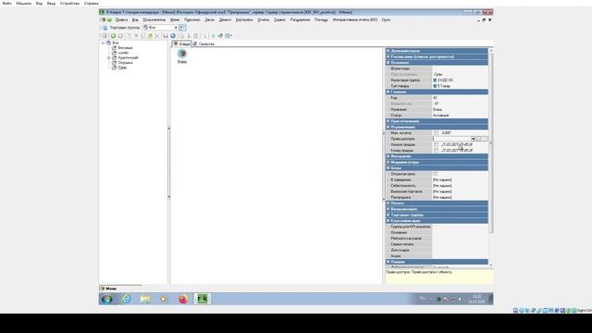This screenshot has width=592, height=333.
Task: Open the Правка menu
Action: point(121,19)
